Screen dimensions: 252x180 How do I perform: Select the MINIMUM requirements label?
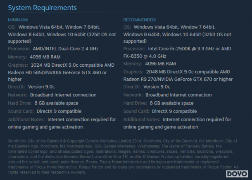(18, 20)
